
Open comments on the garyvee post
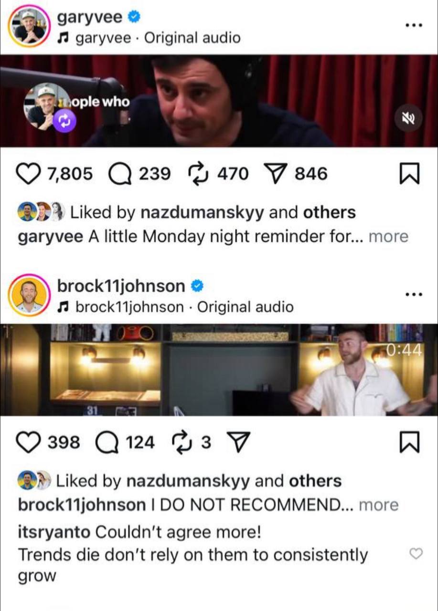click(x=121, y=174)
